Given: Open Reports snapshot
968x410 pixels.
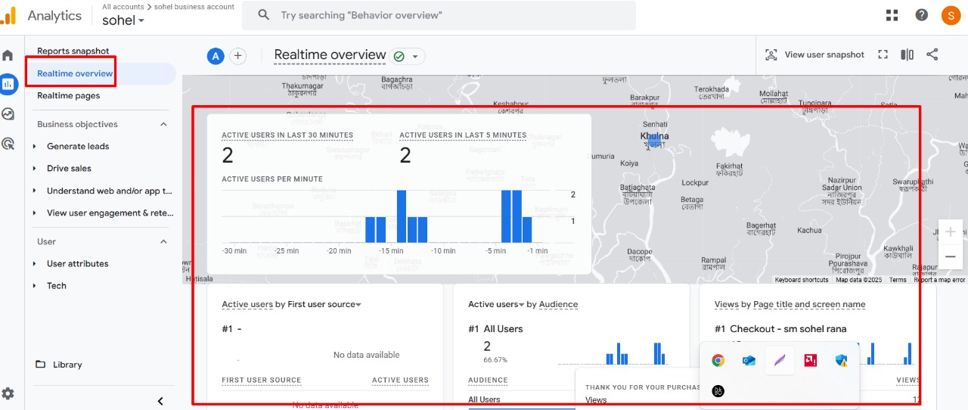Looking at the screenshot, I should click(73, 51).
